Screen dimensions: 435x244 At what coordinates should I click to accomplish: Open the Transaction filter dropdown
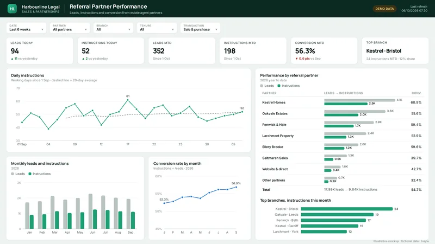point(200,28)
